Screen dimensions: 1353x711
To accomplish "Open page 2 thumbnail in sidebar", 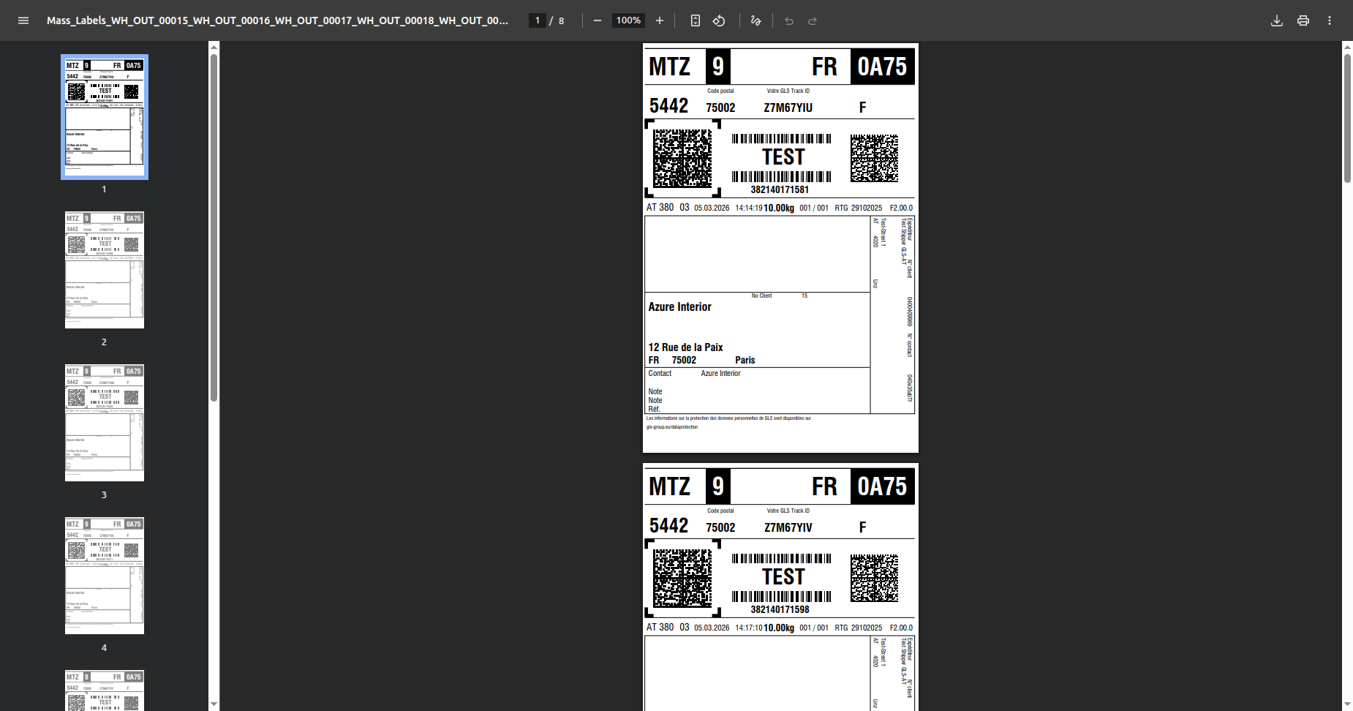I will tap(105, 270).
